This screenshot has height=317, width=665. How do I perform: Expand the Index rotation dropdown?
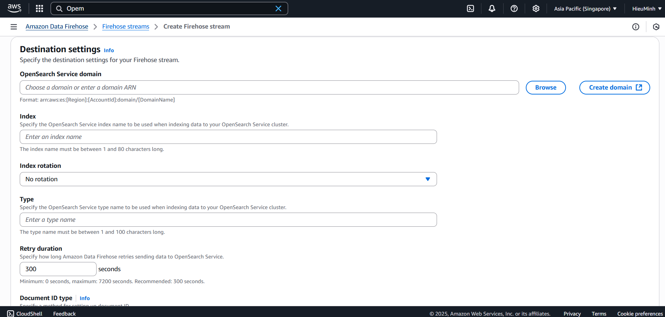[228, 179]
